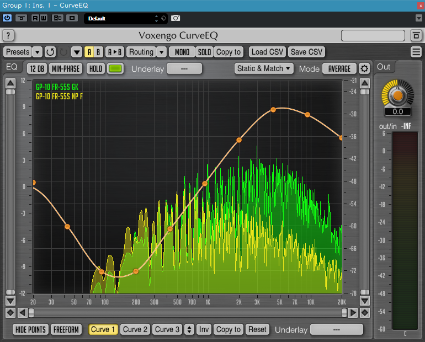Toggle the plugin power bypass button
Viewport: 425px width, 342px height.
click(7, 18)
